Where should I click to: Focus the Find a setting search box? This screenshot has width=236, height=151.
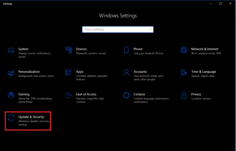tap(118, 29)
